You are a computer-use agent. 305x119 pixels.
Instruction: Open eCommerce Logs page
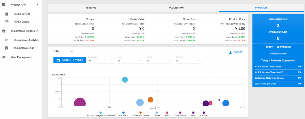tap(24, 48)
